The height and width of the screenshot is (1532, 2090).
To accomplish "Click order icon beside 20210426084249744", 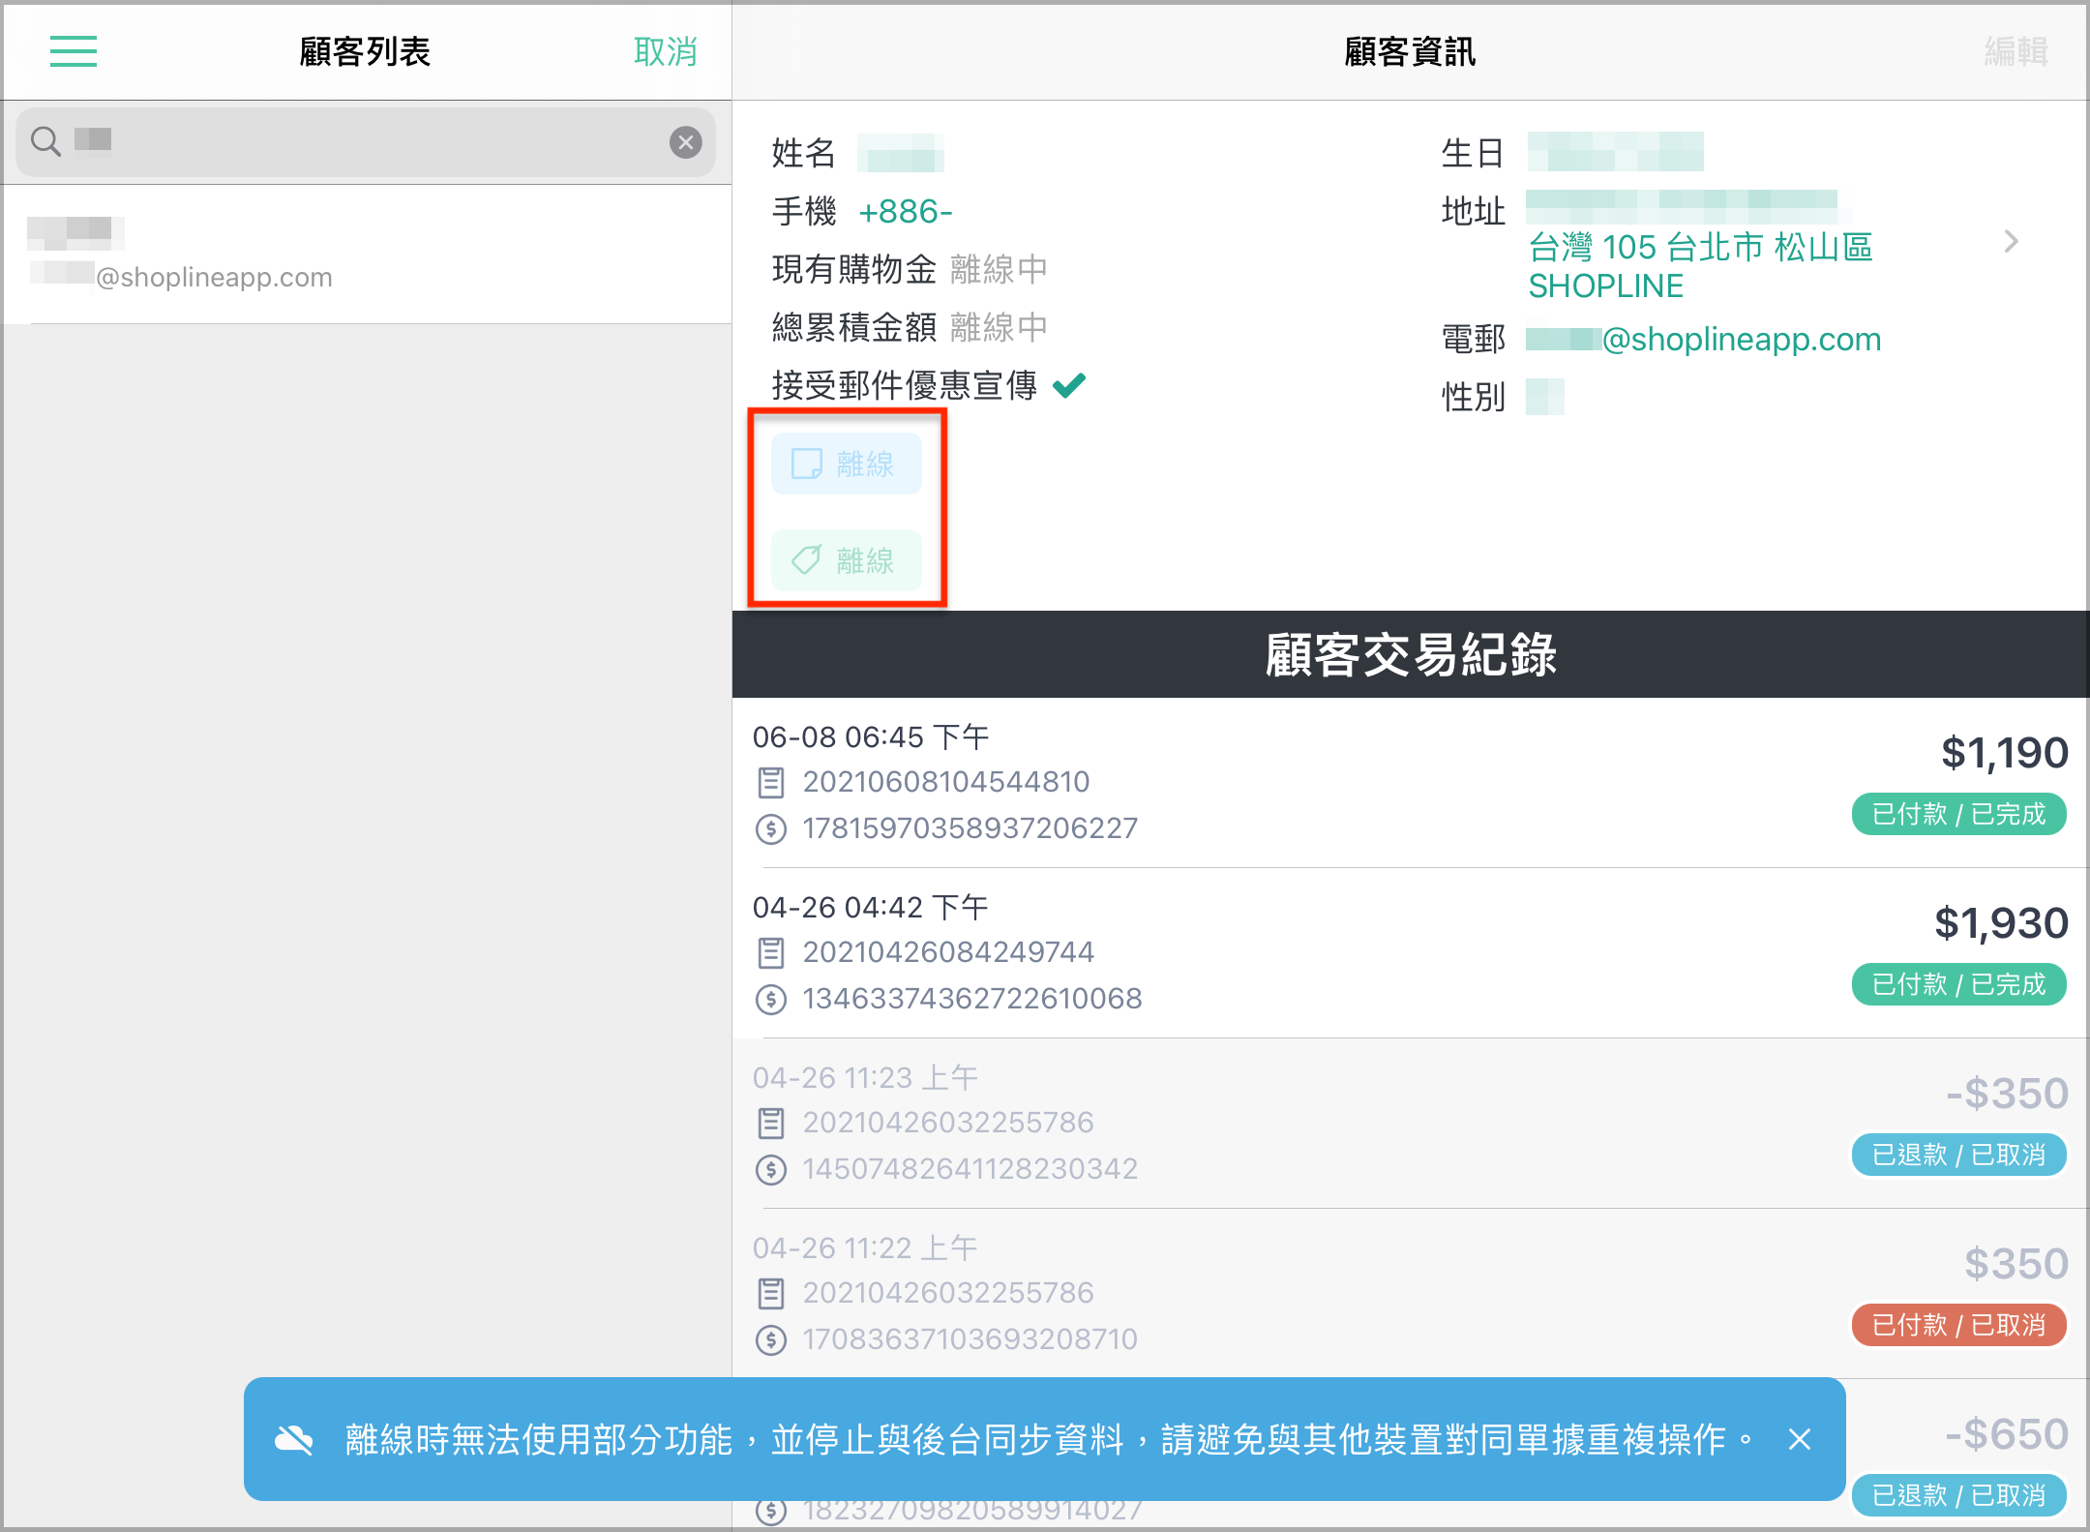I will coord(771,952).
